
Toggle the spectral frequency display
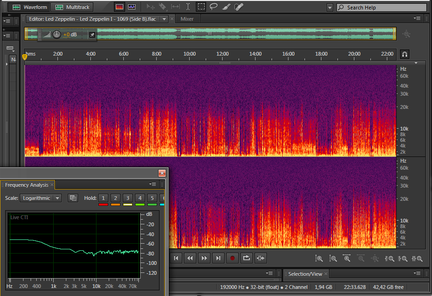click(120, 7)
